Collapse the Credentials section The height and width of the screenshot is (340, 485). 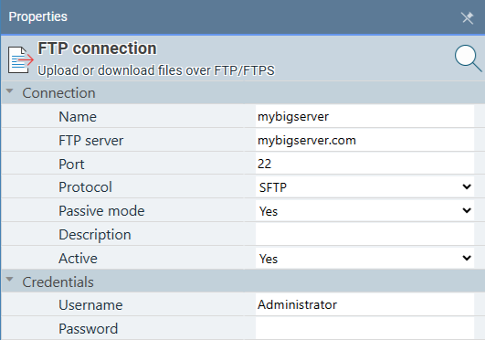coord(10,280)
